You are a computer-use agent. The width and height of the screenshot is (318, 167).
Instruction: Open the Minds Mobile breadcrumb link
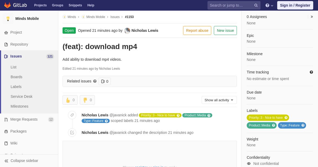click(96, 17)
